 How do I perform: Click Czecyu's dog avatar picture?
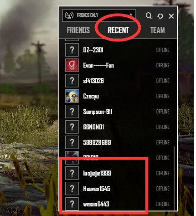pyautogui.click(x=72, y=96)
